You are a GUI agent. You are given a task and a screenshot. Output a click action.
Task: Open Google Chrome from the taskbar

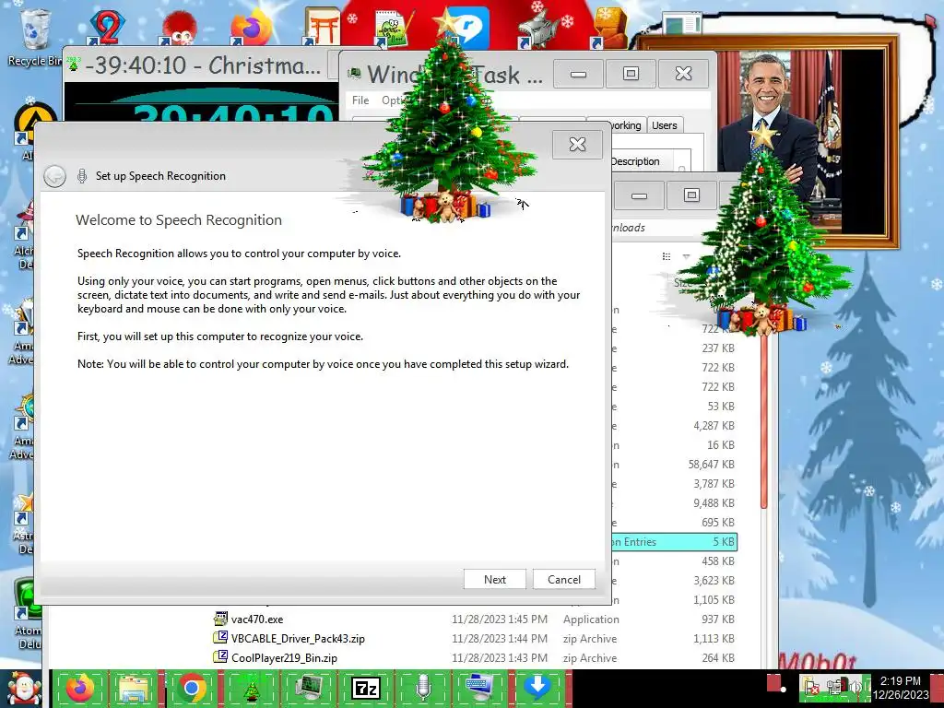click(x=192, y=688)
